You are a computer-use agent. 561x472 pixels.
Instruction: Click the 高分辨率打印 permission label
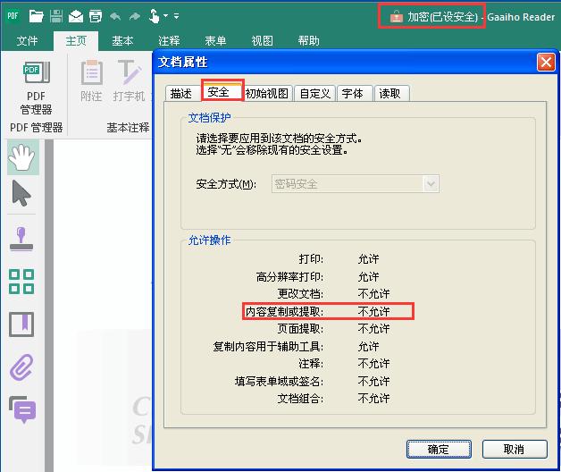(289, 276)
